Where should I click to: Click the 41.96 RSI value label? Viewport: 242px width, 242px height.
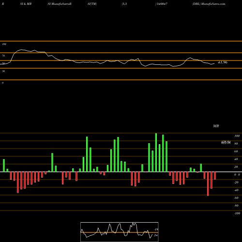(223, 62)
